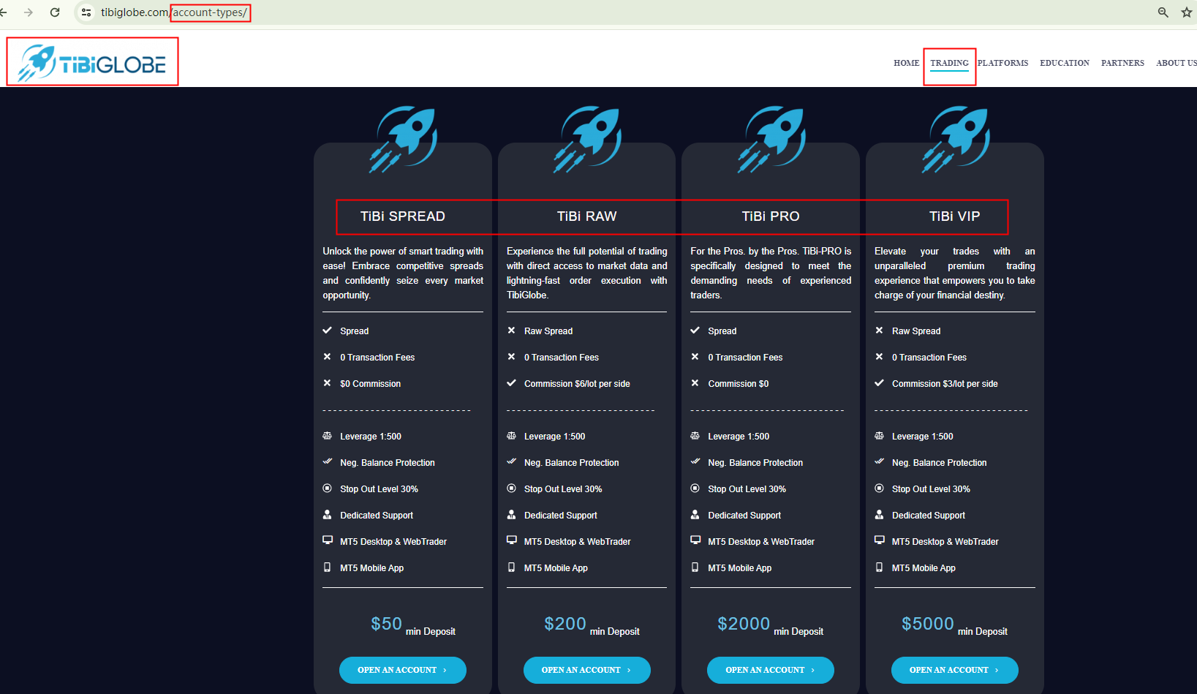Click 'Dedicated Support' in TiBi RAW card
The image size is (1197, 694).
click(561, 516)
